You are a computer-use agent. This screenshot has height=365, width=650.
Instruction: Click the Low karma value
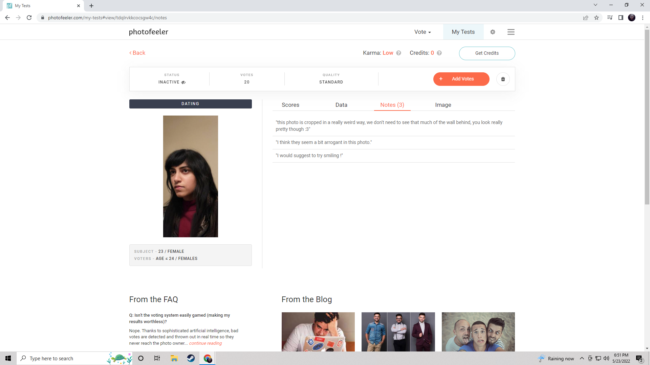[x=388, y=53]
